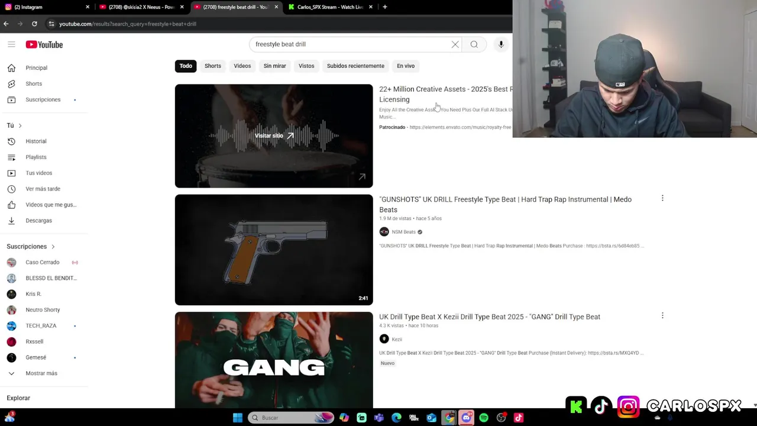Click the Windows taskbar Buscar box
This screenshot has height=426, width=757.
(290, 418)
